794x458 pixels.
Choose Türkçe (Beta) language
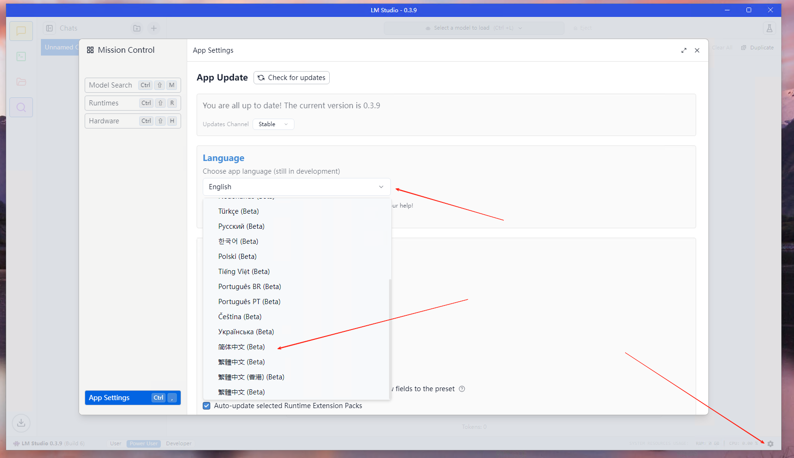297,211
